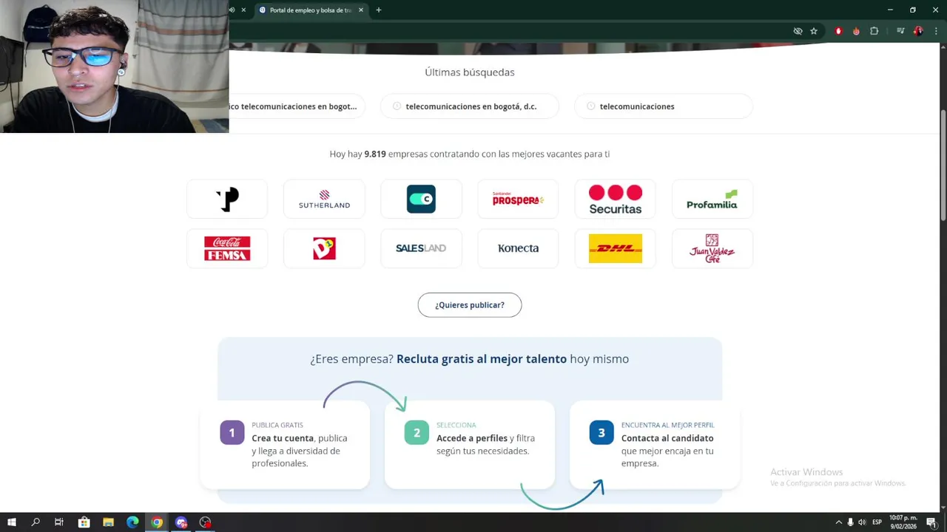This screenshot has height=532, width=947.
Task: Click the page vertical scrollbar thumb
Action: point(943,164)
